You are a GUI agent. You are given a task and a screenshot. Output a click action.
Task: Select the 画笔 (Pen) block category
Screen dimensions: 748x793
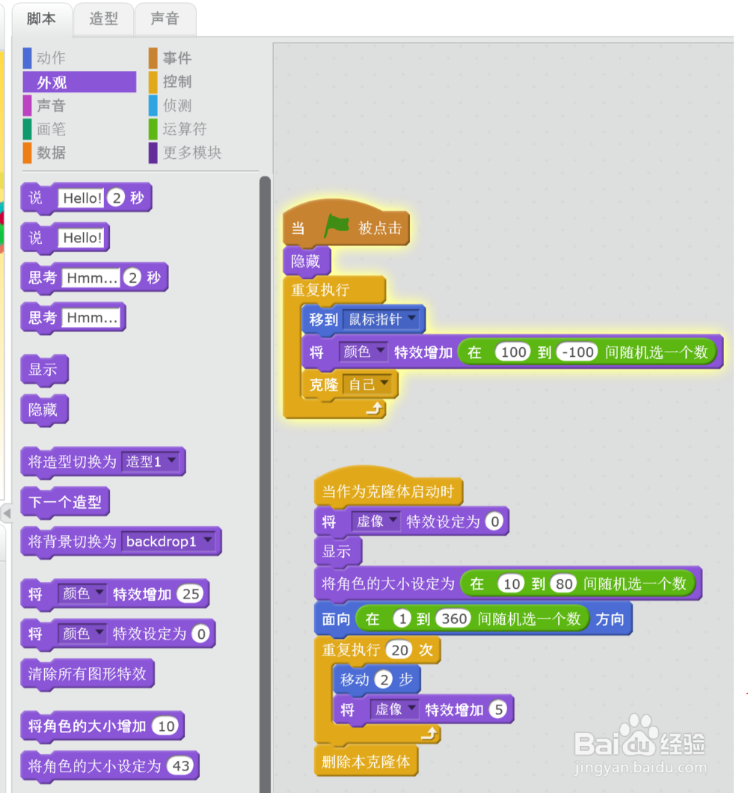coord(52,129)
